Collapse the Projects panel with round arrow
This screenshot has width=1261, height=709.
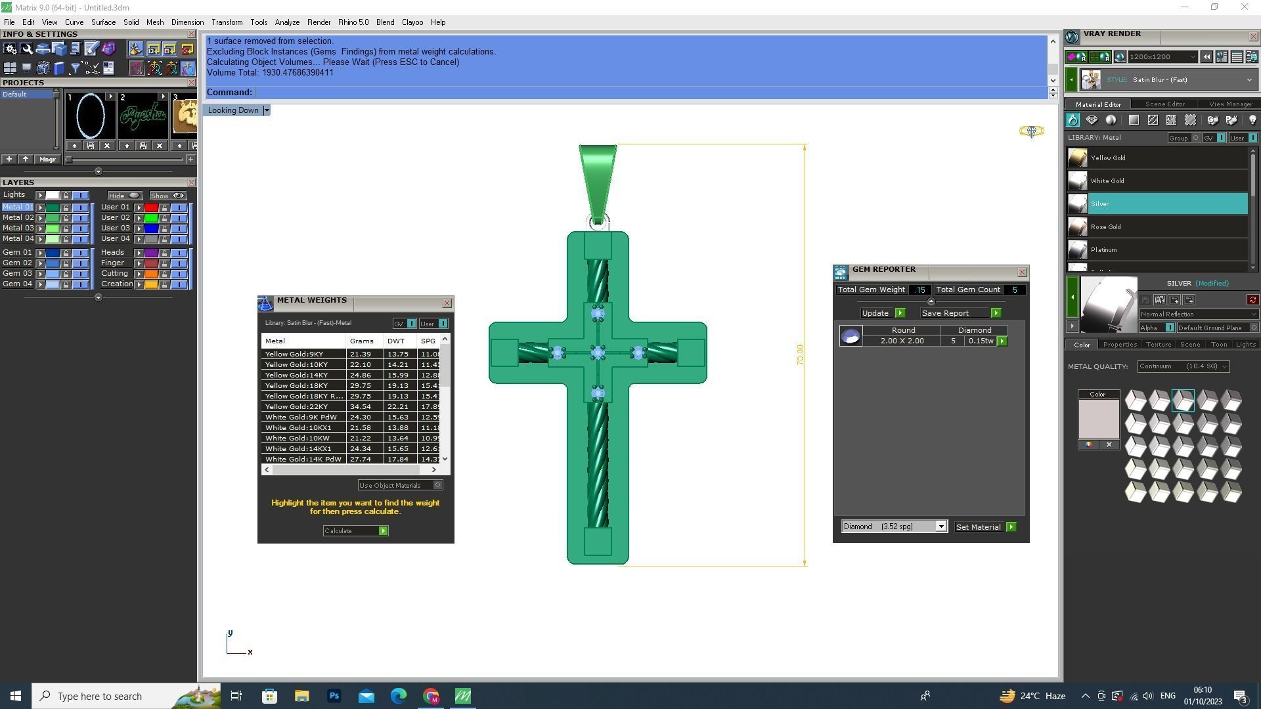tap(99, 171)
